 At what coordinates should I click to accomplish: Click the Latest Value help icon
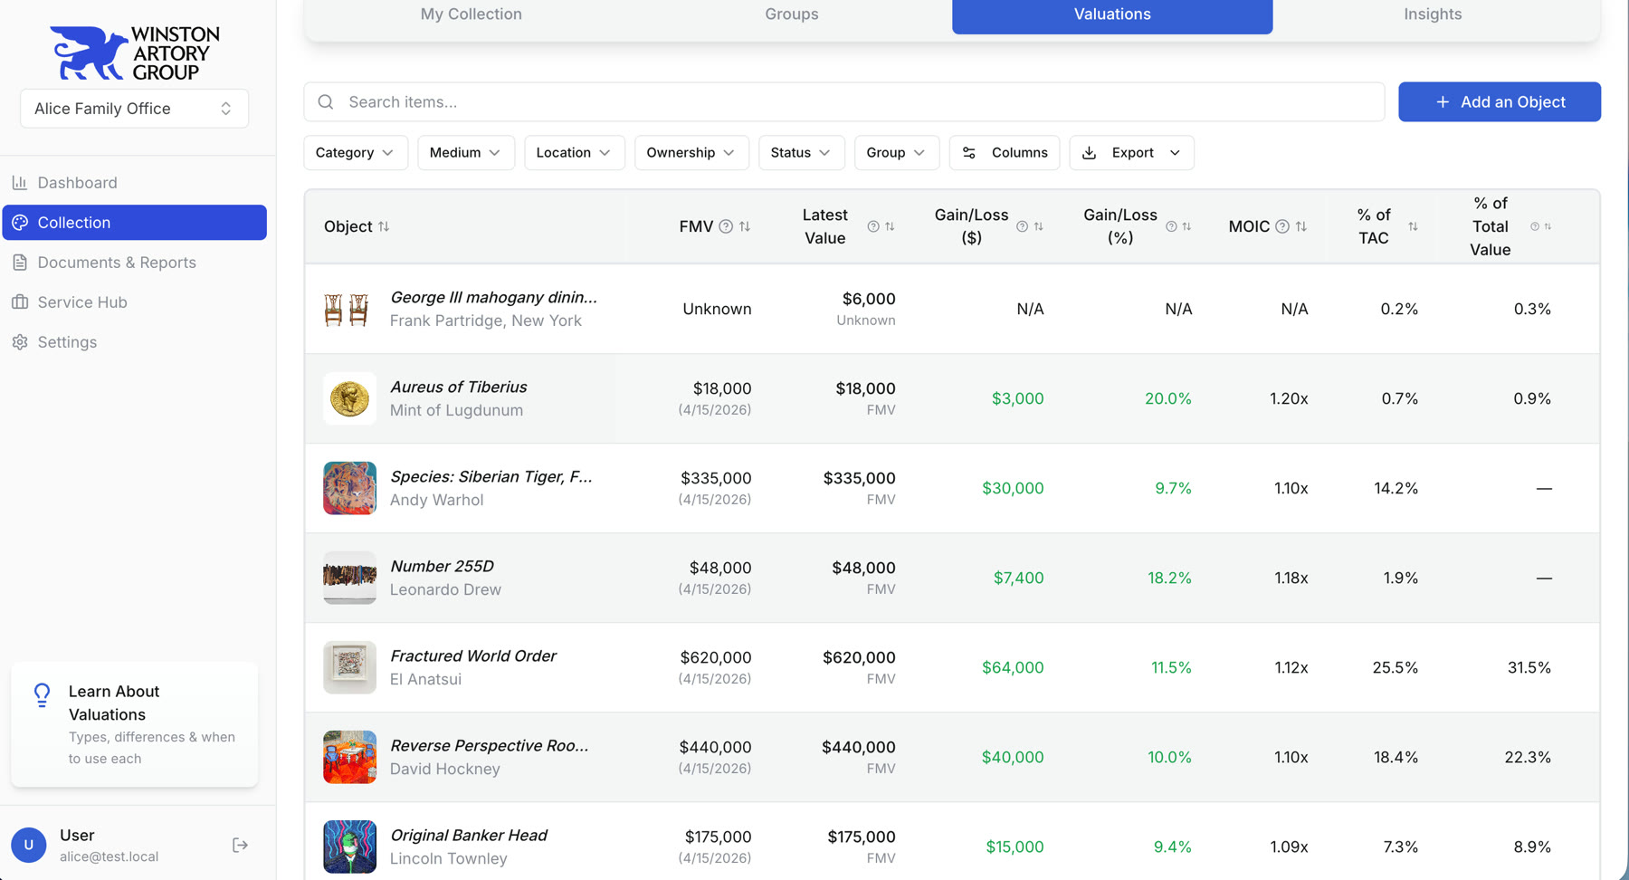[873, 226]
